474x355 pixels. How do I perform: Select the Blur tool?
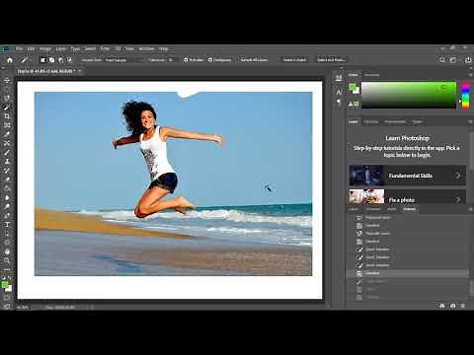click(7, 197)
